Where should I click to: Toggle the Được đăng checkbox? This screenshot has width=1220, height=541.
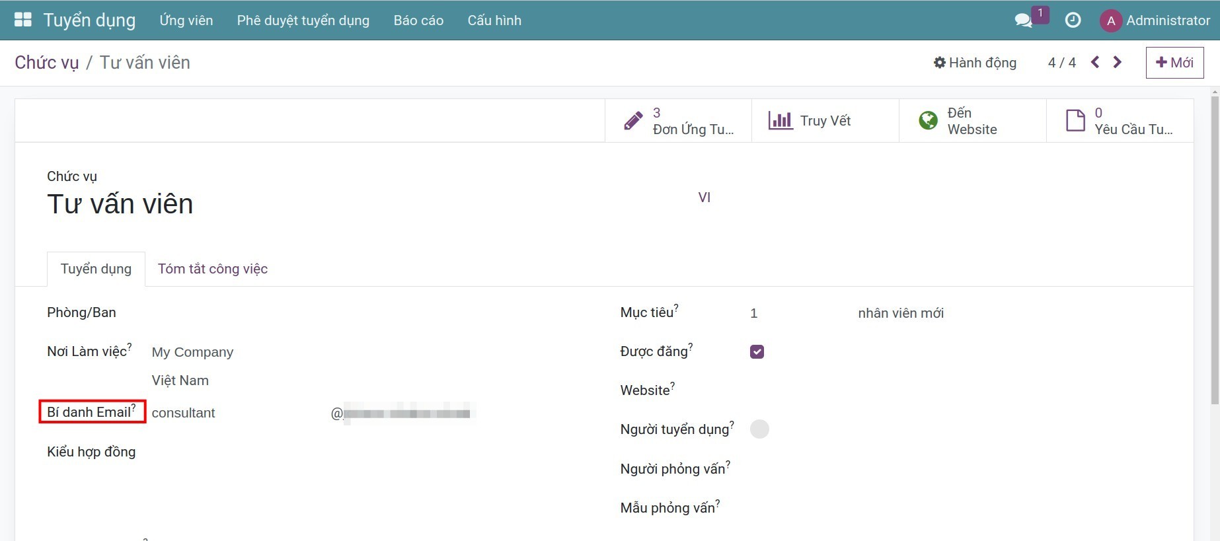click(757, 351)
